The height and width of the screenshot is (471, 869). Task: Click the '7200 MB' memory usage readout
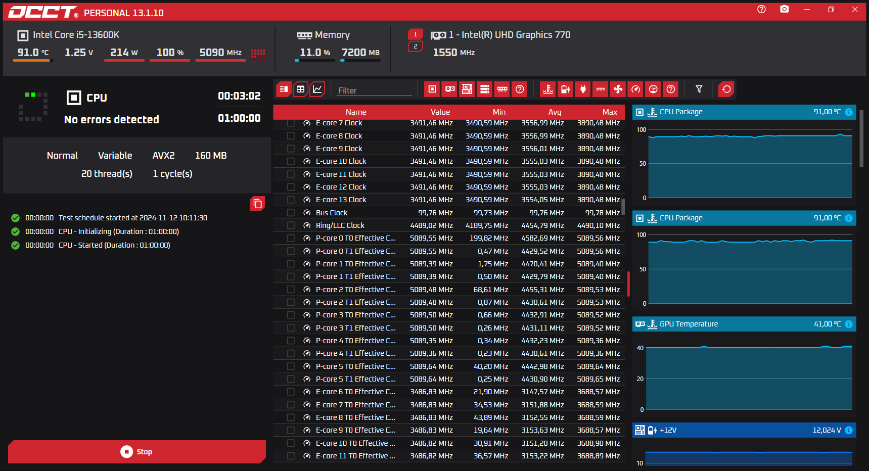[360, 53]
